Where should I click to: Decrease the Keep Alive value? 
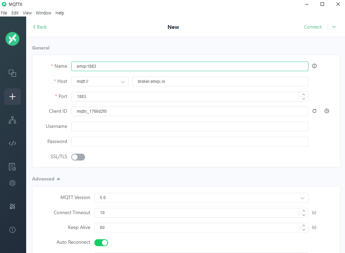(x=304, y=230)
